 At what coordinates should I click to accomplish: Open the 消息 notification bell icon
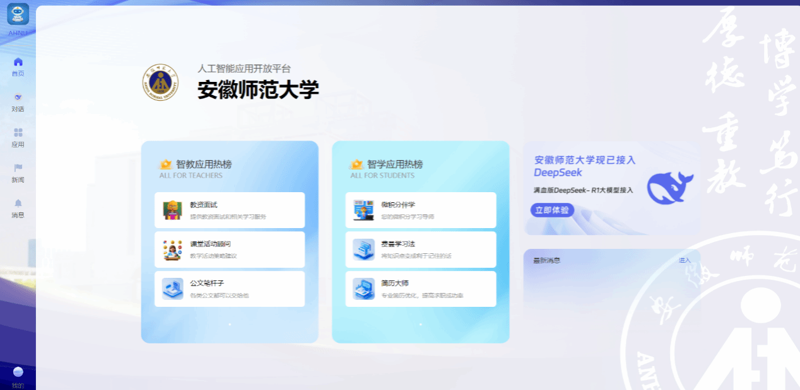tap(18, 203)
